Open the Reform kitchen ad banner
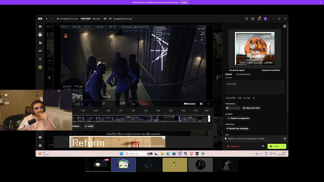This screenshot has height=182, width=324. click(x=117, y=142)
